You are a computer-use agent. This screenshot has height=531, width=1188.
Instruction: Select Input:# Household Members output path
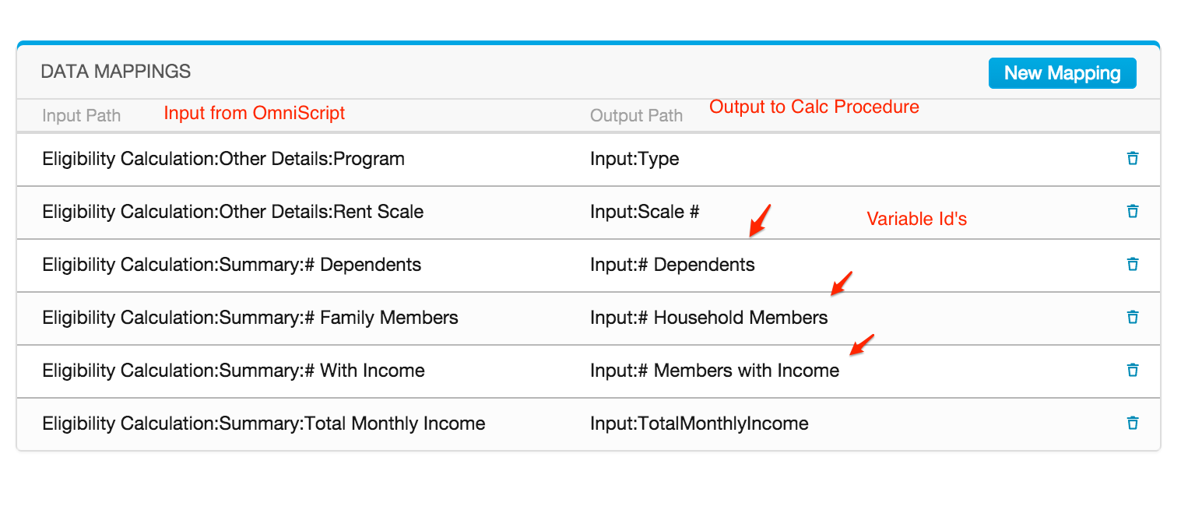coord(708,318)
